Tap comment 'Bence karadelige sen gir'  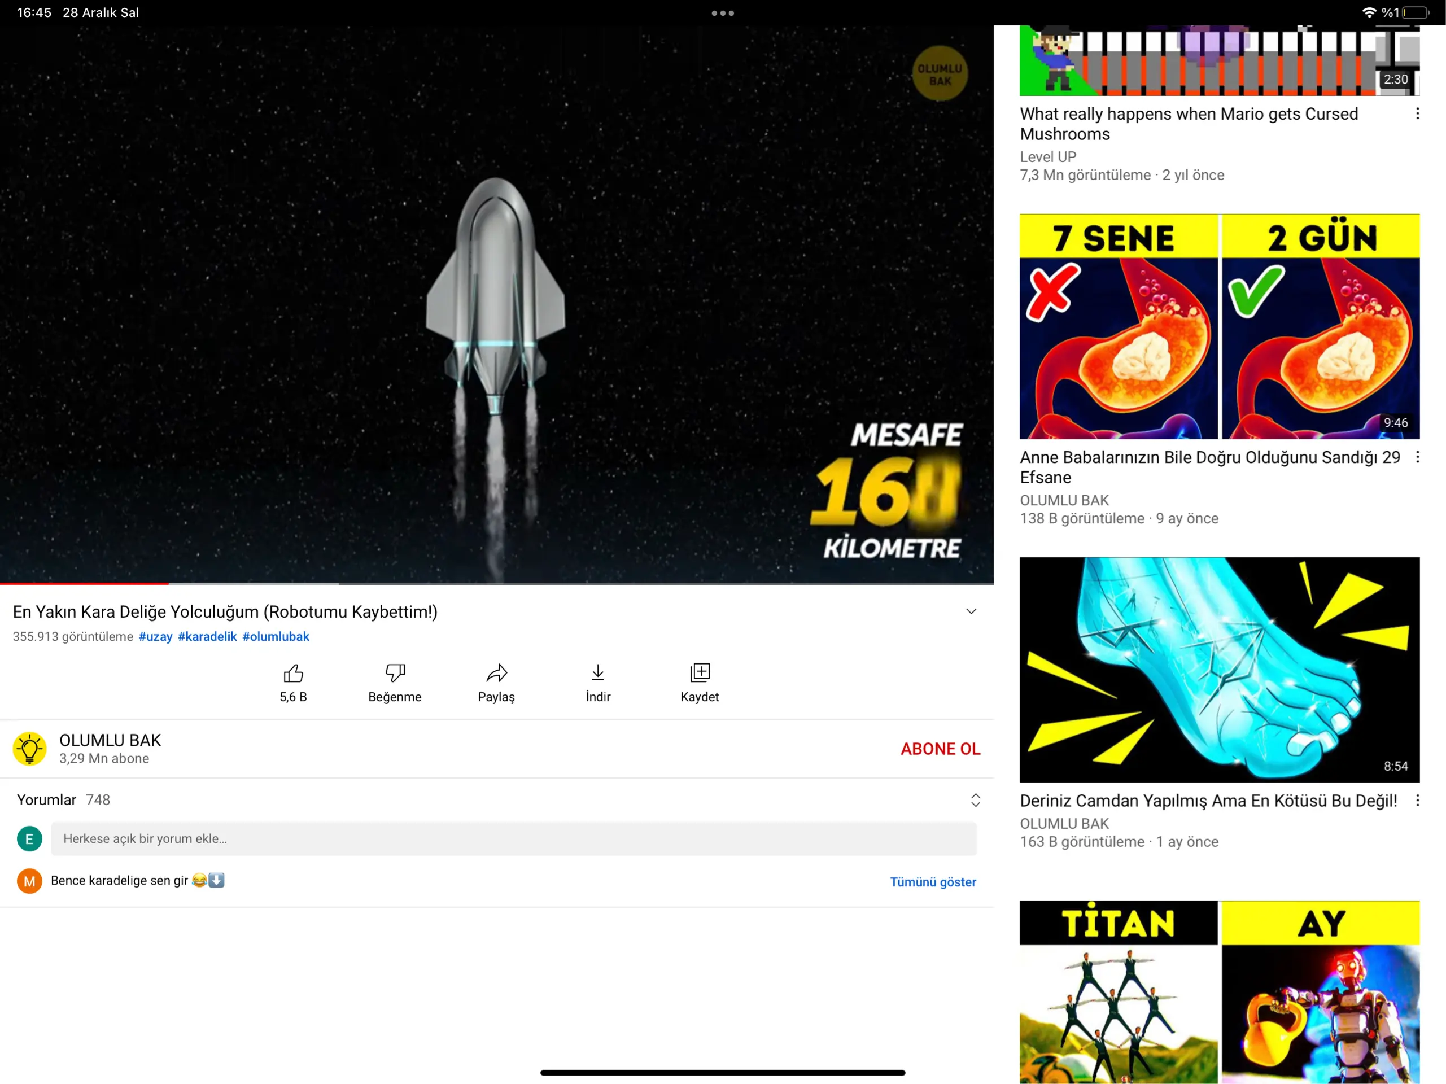[137, 881]
